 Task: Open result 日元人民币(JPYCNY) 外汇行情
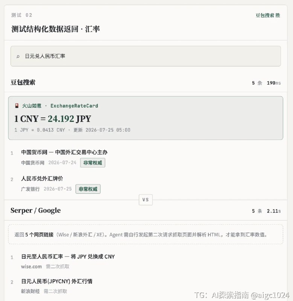coord(57,281)
